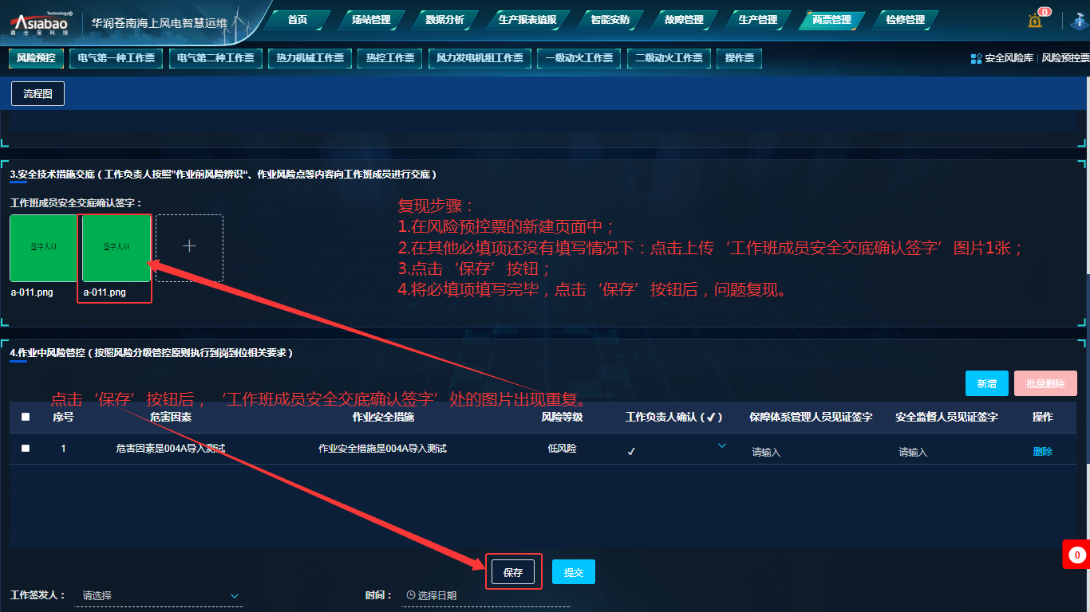The width and height of the screenshot is (1090, 612).
Task: Click the clock icon in 时间 date field
Action: (x=411, y=595)
